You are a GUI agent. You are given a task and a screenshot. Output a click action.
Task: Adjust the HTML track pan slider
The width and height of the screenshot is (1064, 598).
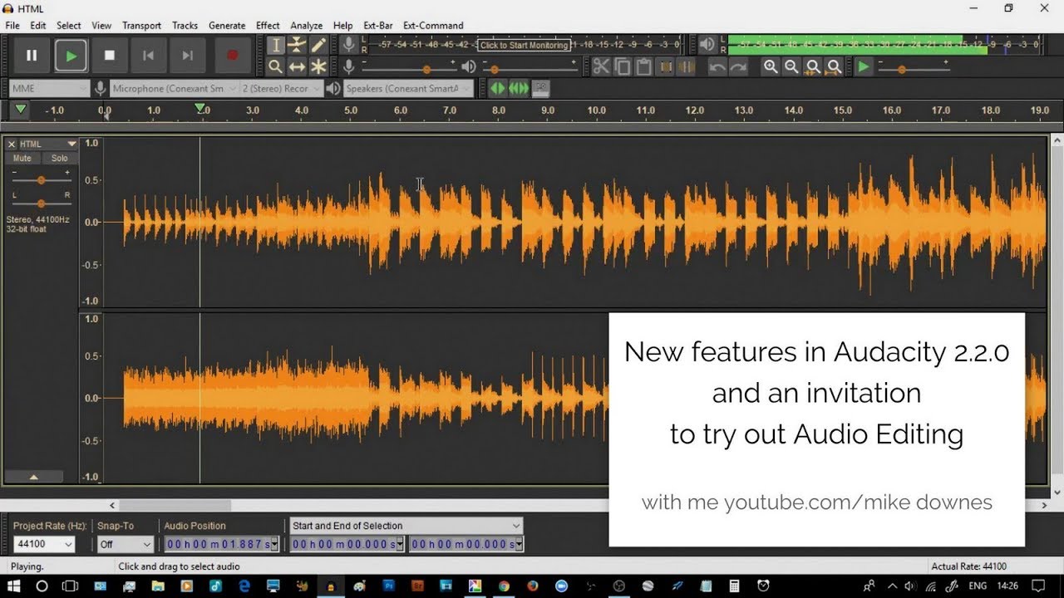[x=41, y=203]
